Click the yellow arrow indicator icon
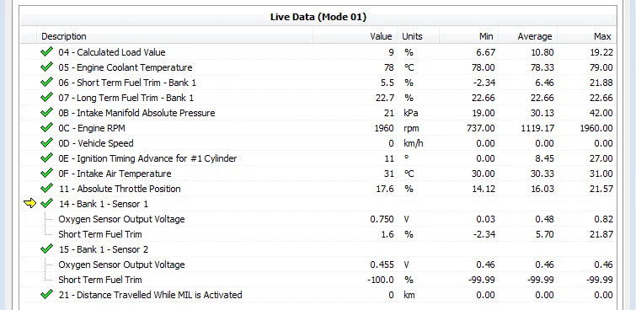Viewport: 636px width, 310px height. [x=30, y=203]
